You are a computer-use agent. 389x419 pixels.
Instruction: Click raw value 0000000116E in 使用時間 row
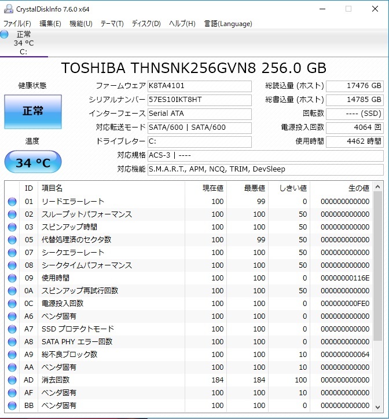point(345,278)
